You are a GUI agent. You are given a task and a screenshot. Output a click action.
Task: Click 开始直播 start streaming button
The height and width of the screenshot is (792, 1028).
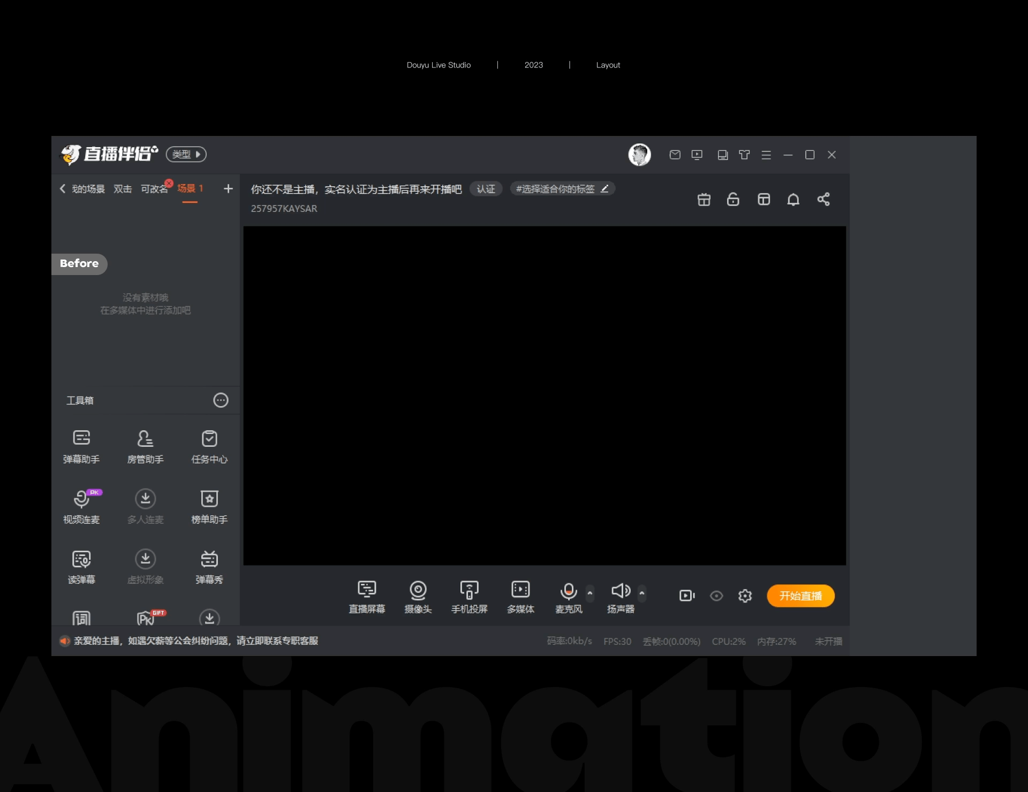[x=800, y=596]
